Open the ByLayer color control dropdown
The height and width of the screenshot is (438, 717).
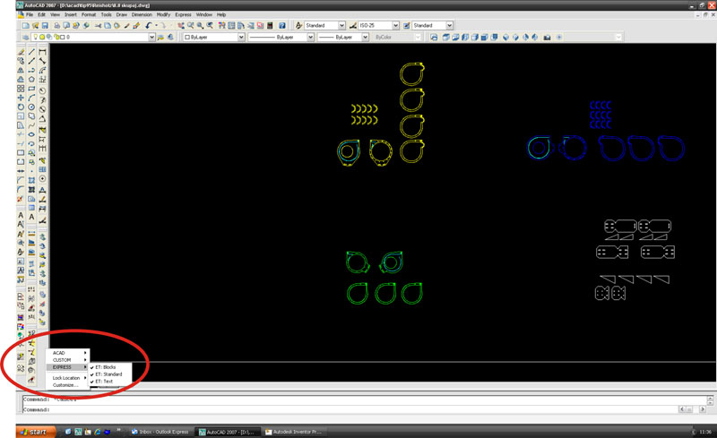[x=214, y=37]
